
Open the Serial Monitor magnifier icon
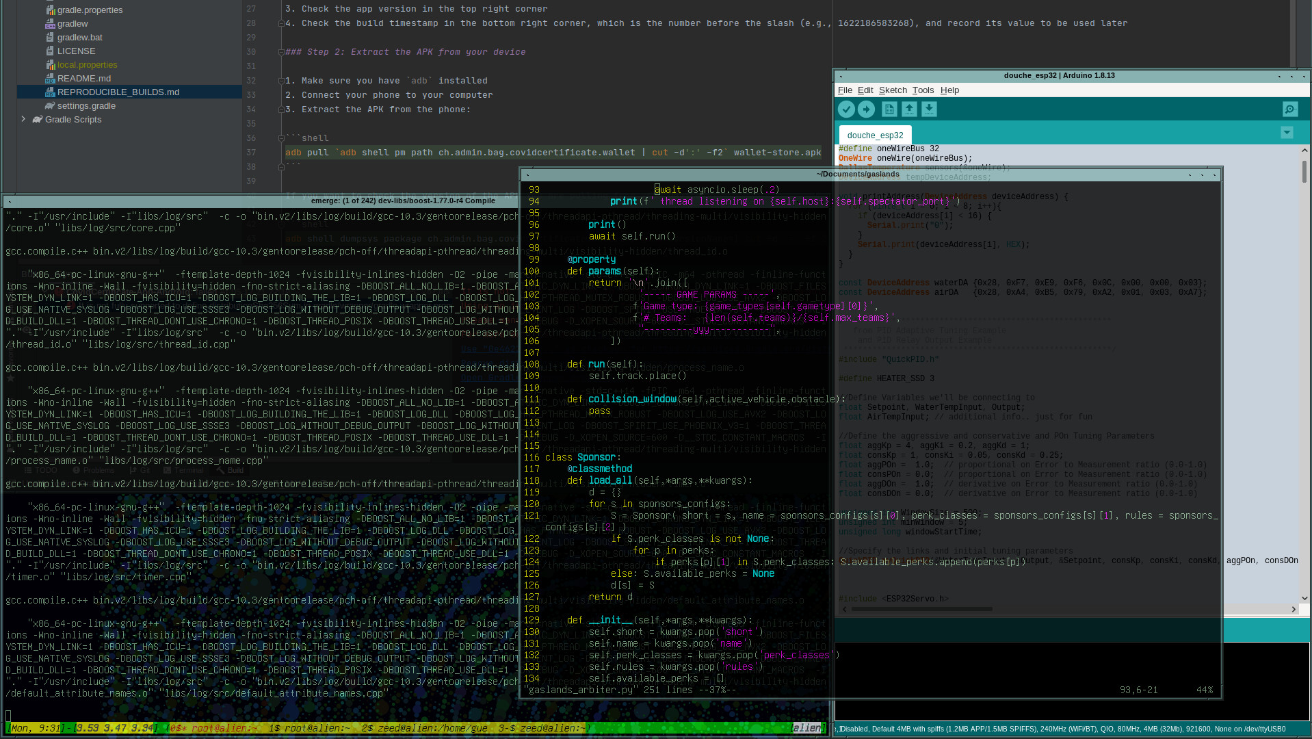coord(1290,109)
